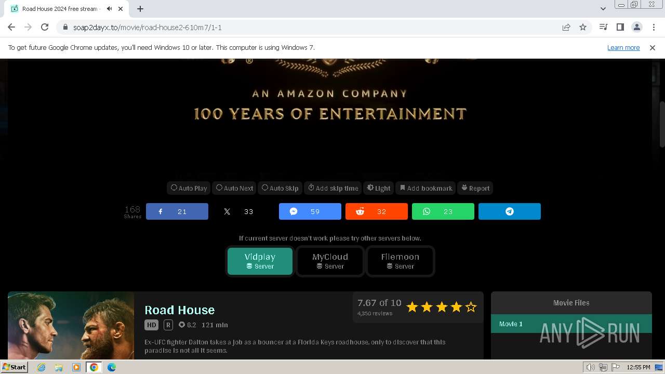
Task: Open Chrome three-dot menu
Action: click(x=653, y=27)
